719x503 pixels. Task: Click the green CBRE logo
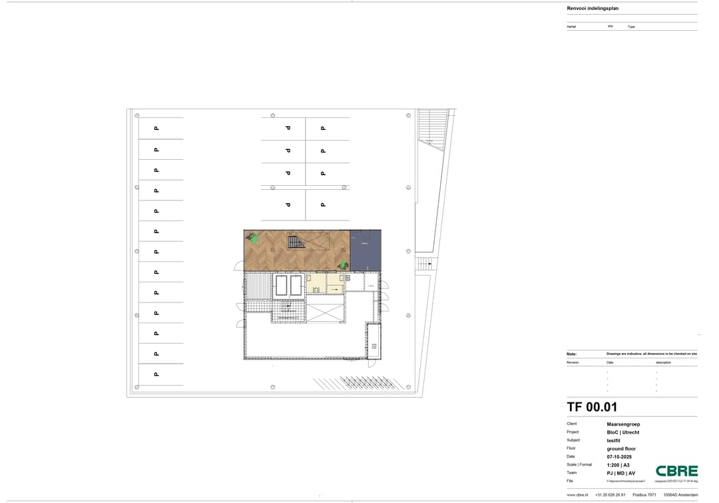(676, 471)
